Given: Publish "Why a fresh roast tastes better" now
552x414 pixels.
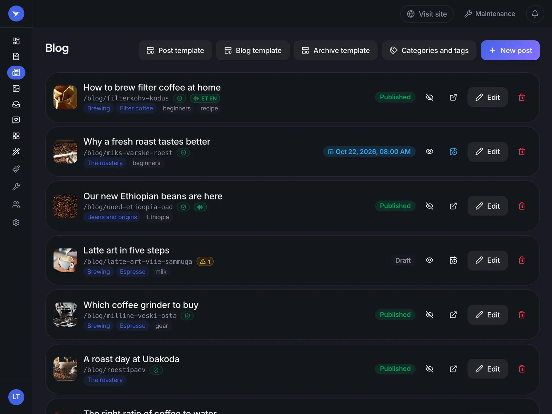Looking at the screenshot, I should click(x=430, y=151).
